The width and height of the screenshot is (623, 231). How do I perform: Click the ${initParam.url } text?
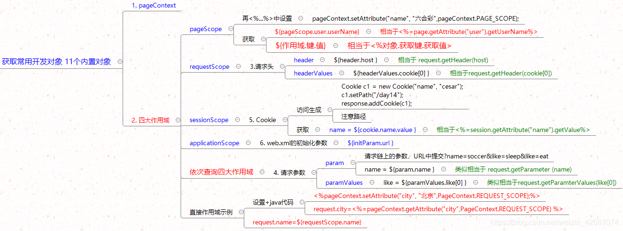point(371,143)
